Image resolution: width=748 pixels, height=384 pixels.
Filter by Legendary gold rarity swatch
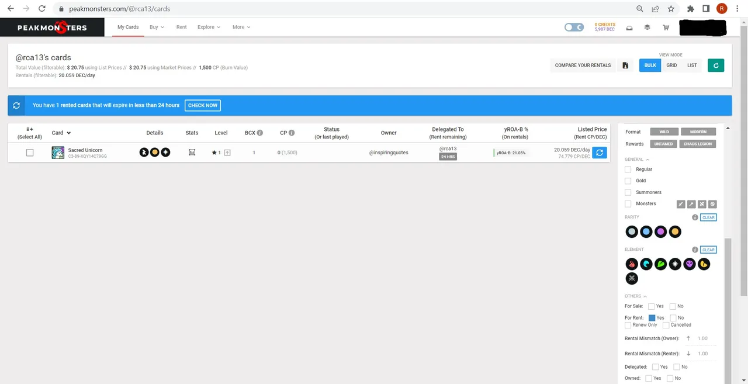[675, 232]
